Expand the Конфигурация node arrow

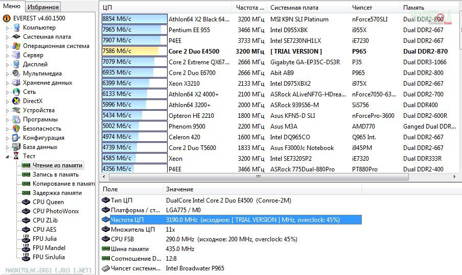[7, 138]
